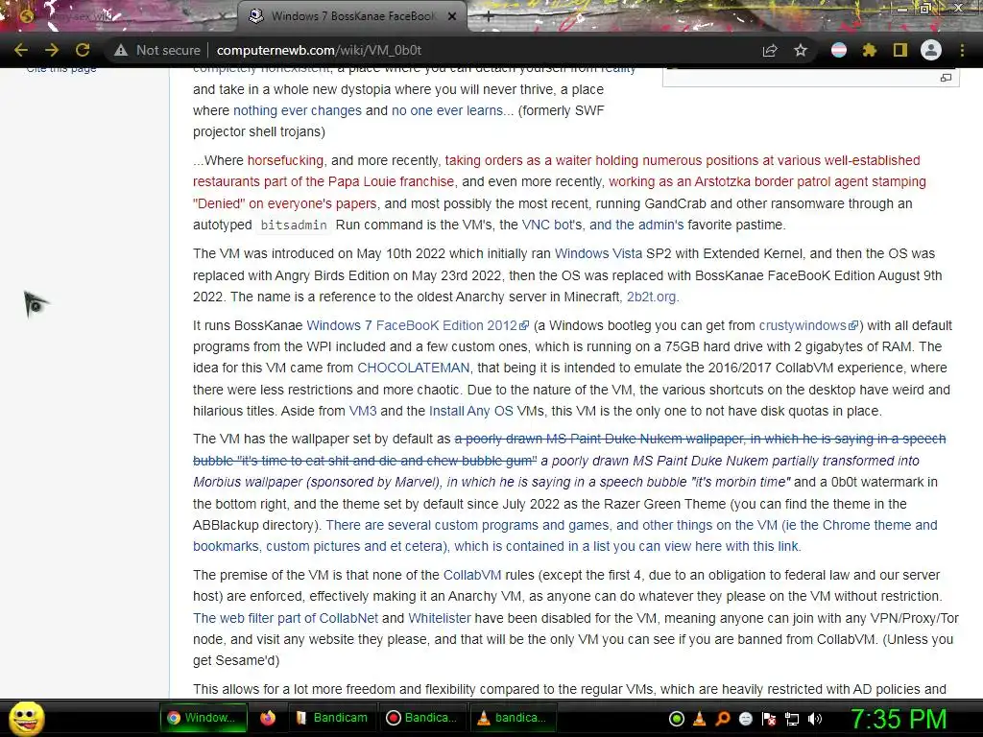Open the Not secure site info warning
The height and width of the screenshot is (737, 983).
click(156, 50)
